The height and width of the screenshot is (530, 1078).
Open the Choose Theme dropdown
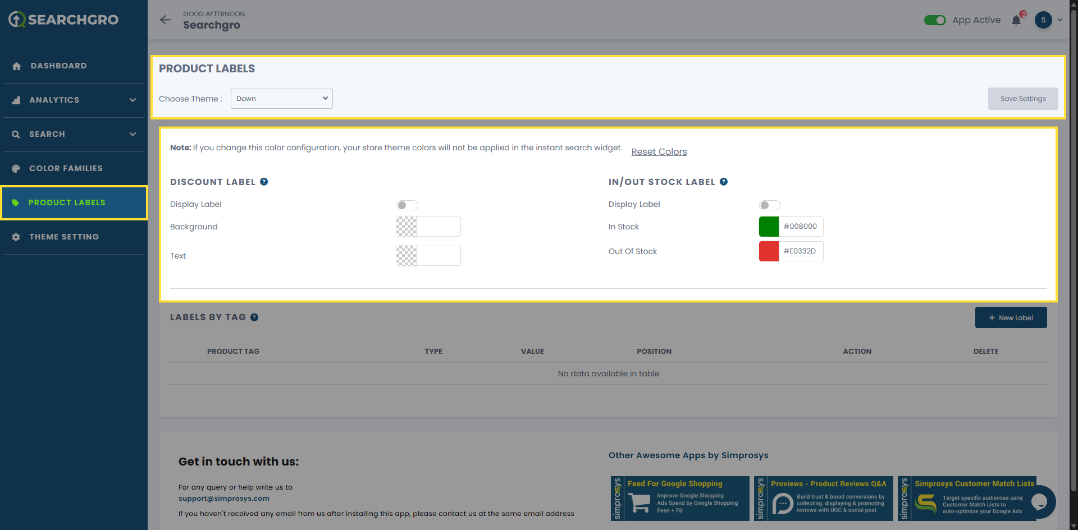click(x=282, y=99)
